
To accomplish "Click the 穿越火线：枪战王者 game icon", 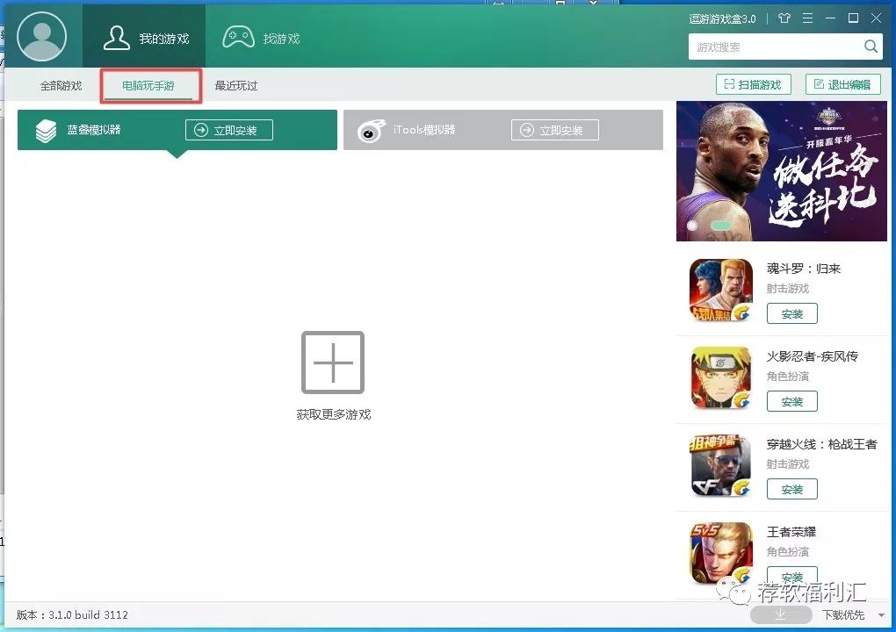I will click(x=720, y=466).
